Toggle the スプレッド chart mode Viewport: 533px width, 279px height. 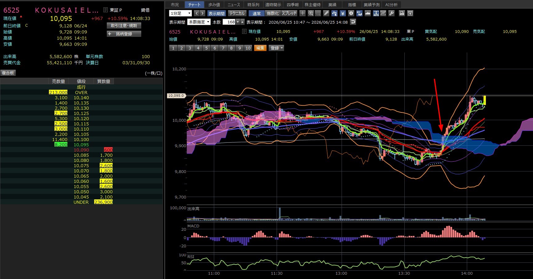289,13
